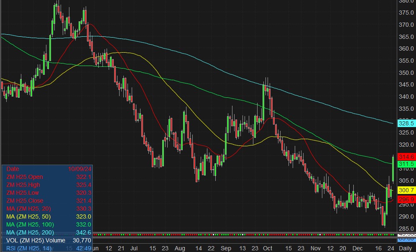
Task: Click the VOL (ZM H25).Volume label
Action: point(36,240)
